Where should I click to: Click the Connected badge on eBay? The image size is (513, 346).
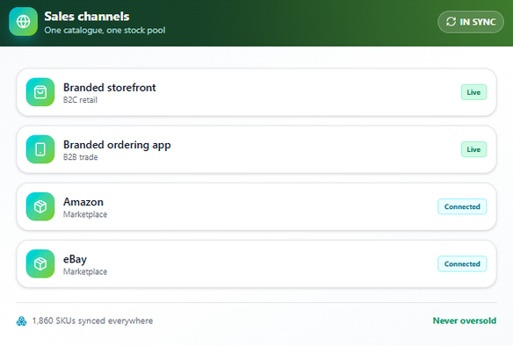click(462, 264)
